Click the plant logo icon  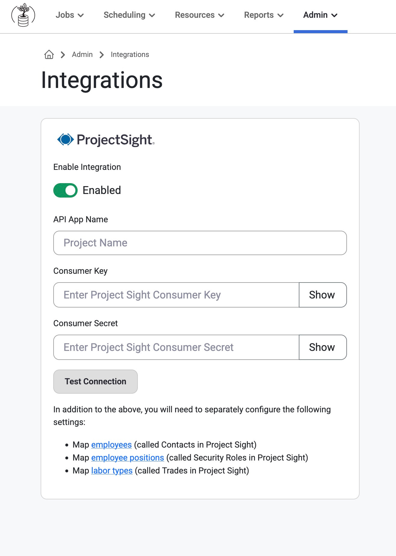(x=23, y=15)
